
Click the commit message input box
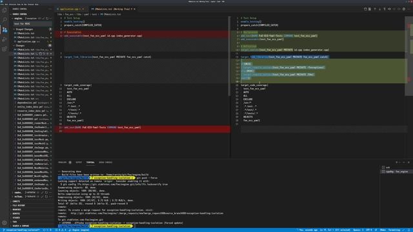coord(32,24)
